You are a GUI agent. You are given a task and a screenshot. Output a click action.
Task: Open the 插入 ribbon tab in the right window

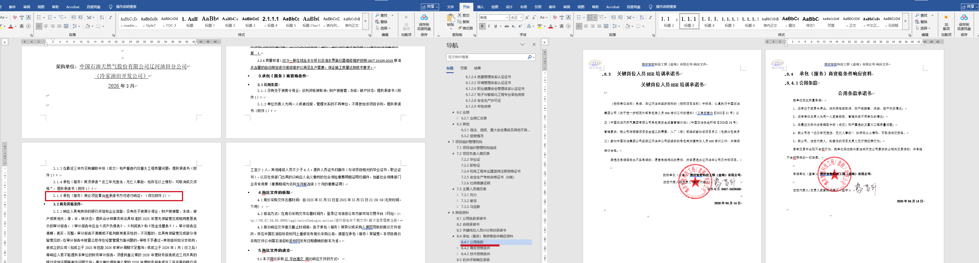tap(480, 7)
